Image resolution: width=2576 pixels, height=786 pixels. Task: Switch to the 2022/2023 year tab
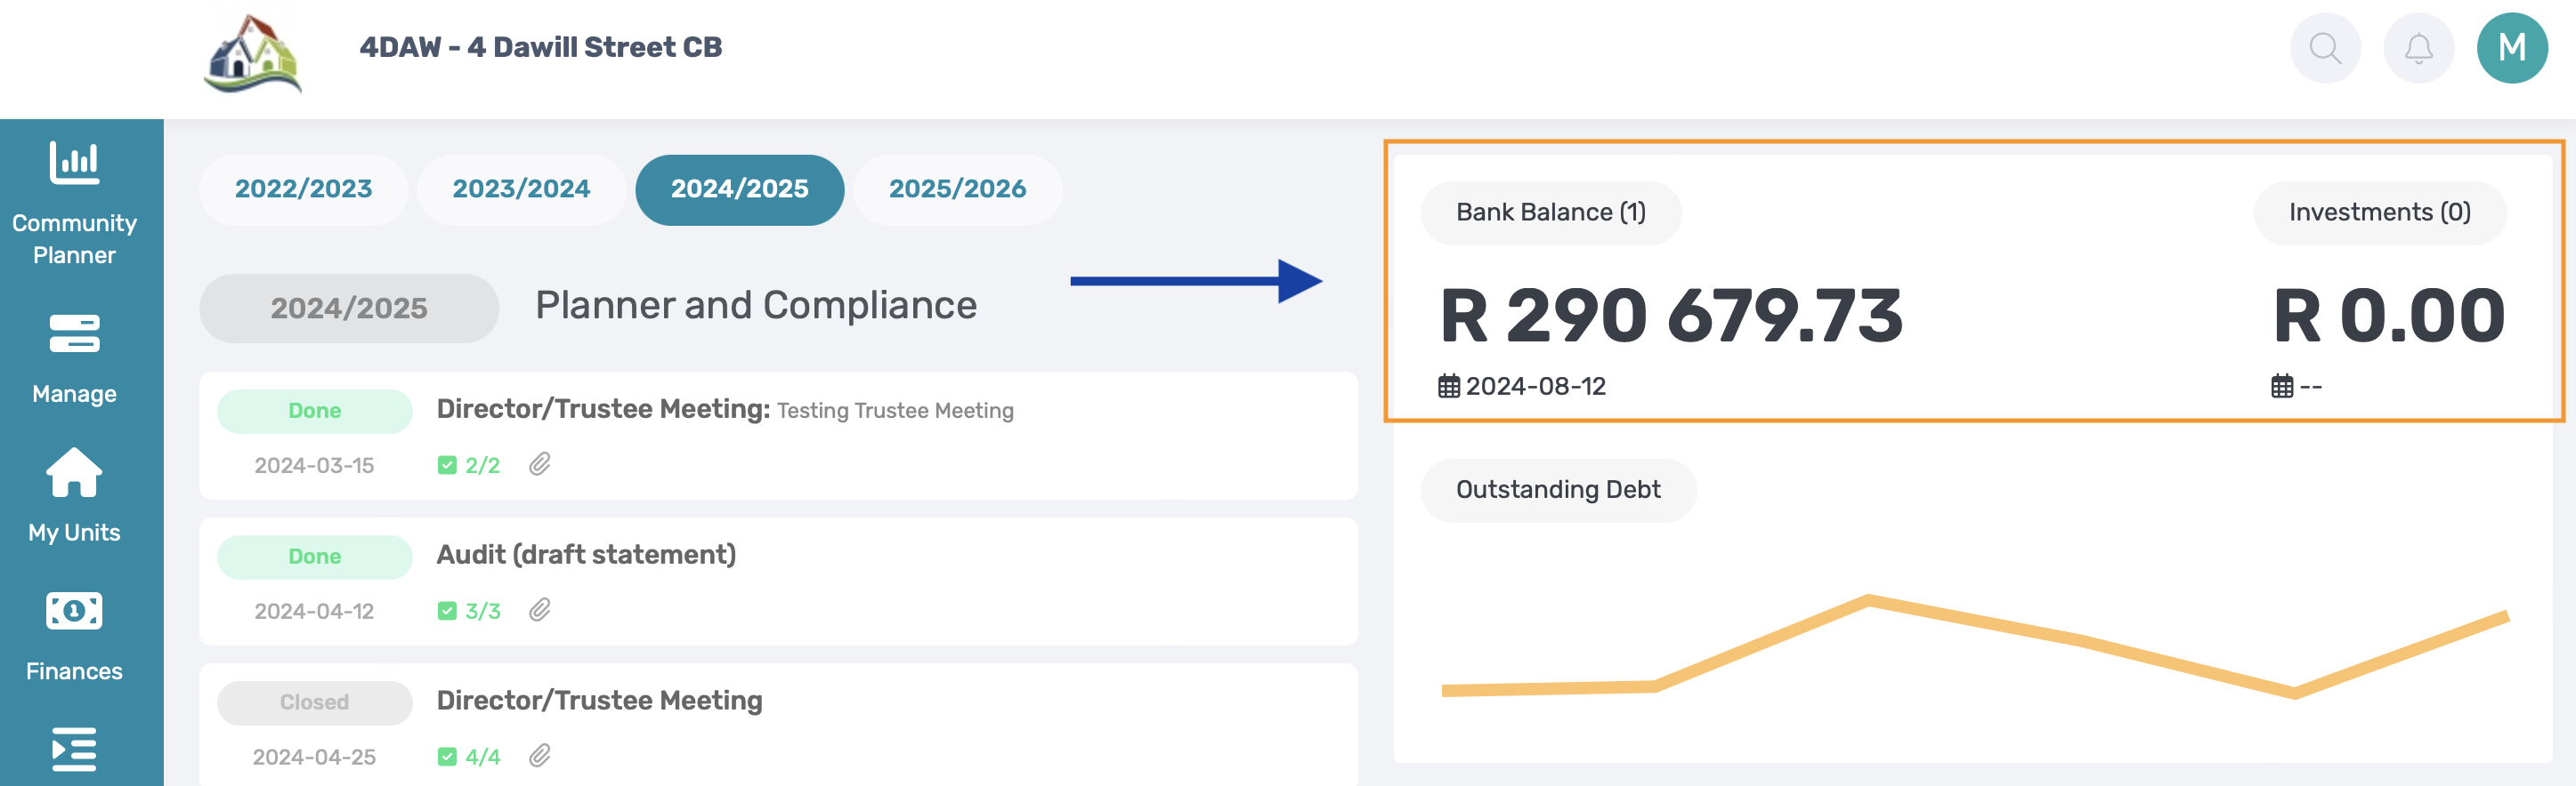[303, 188]
